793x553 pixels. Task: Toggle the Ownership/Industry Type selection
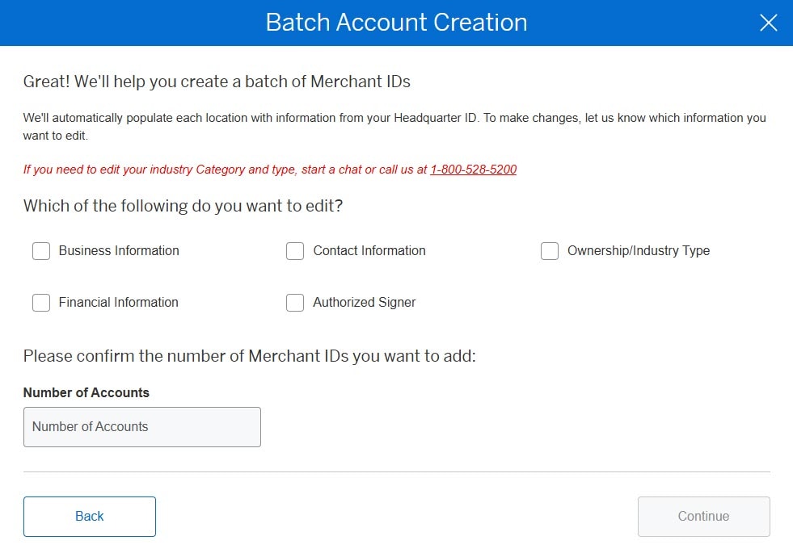click(x=550, y=251)
